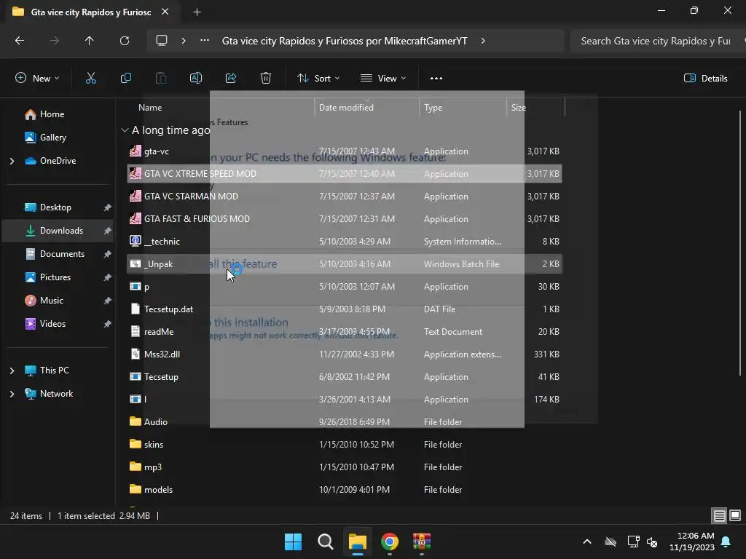Viewport: 746px width, 559px height.
Task: Click File Explorer taskbar icon
Action: click(x=357, y=542)
